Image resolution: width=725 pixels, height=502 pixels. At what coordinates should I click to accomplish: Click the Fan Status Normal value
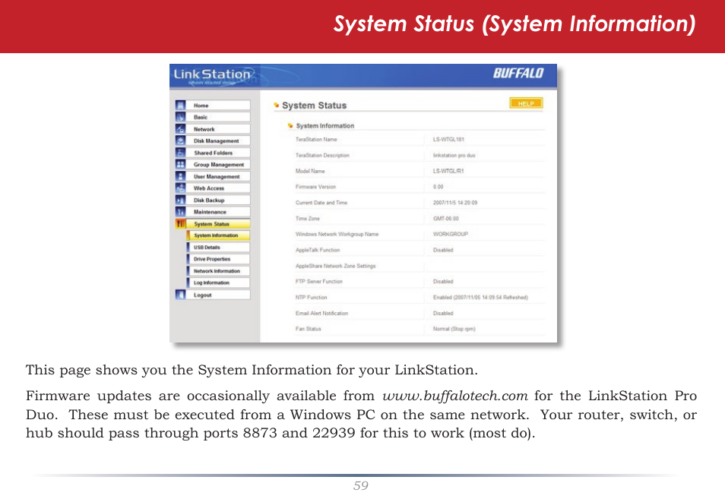[454, 329]
